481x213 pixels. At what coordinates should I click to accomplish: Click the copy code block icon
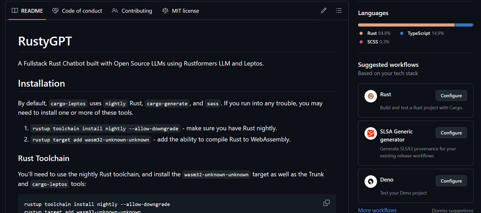tap(326, 203)
